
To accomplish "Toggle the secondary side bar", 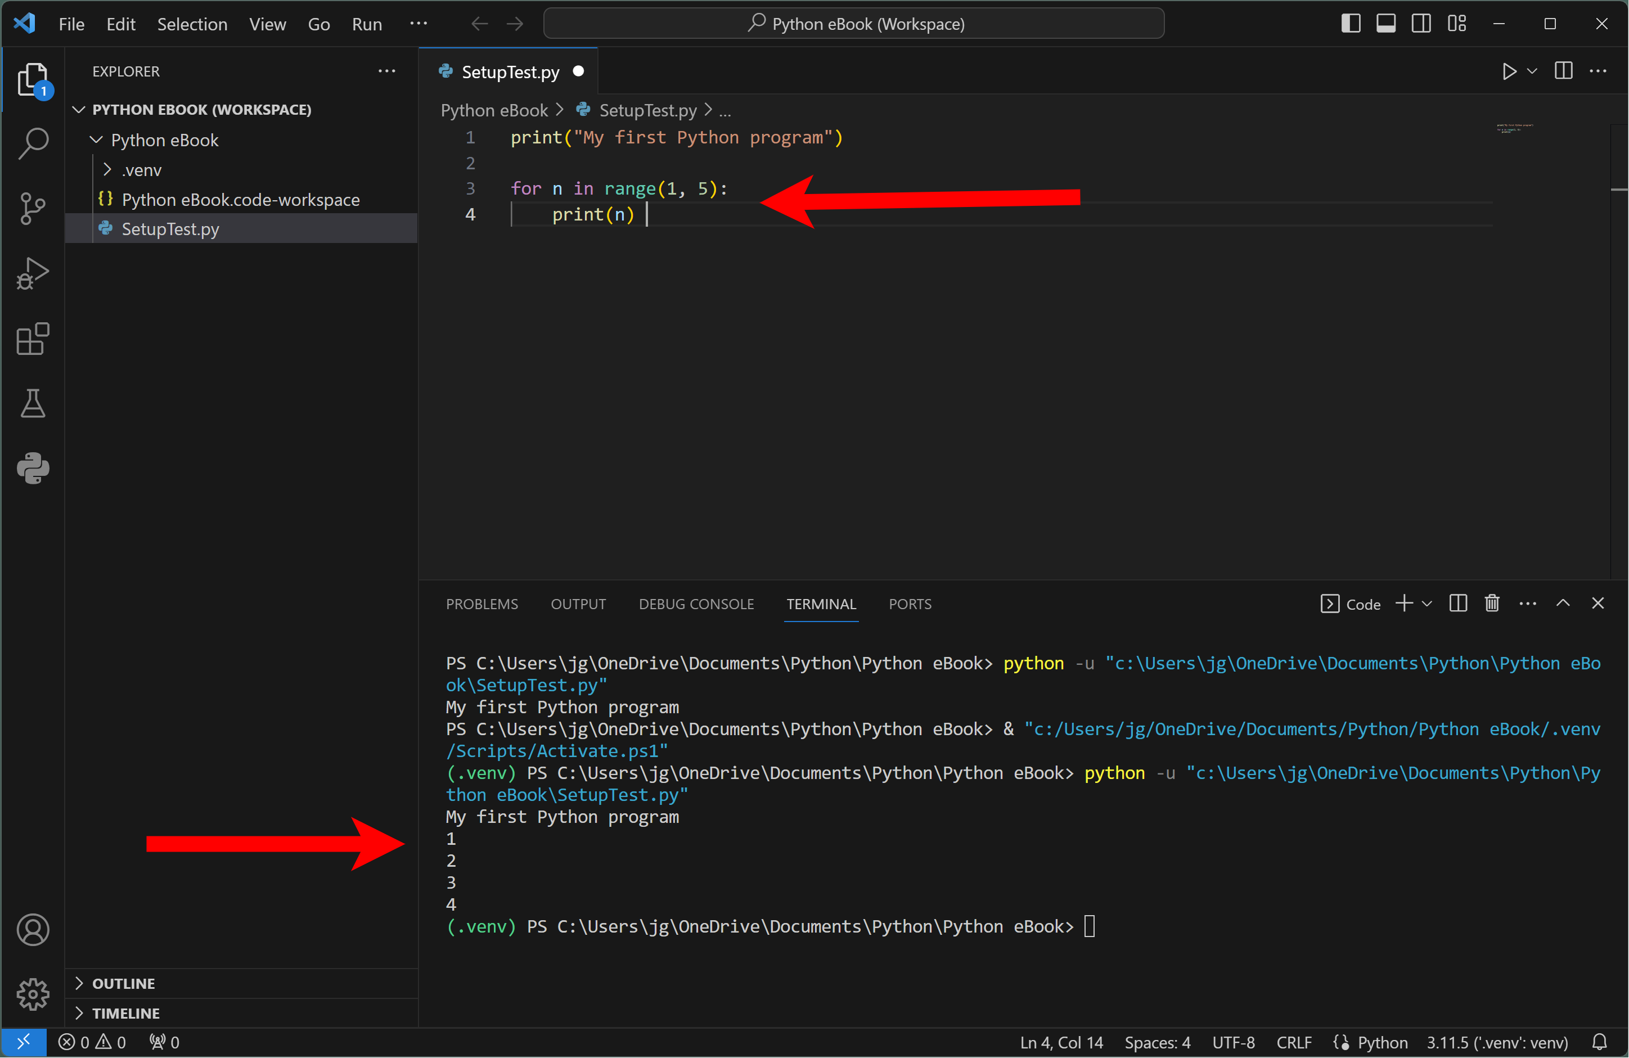I will 1421,23.
